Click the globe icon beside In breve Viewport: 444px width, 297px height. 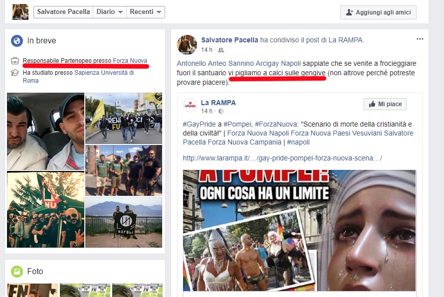pyautogui.click(x=17, y=41)
